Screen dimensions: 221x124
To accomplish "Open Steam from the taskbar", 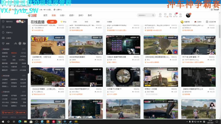I will tap(70, 122).
